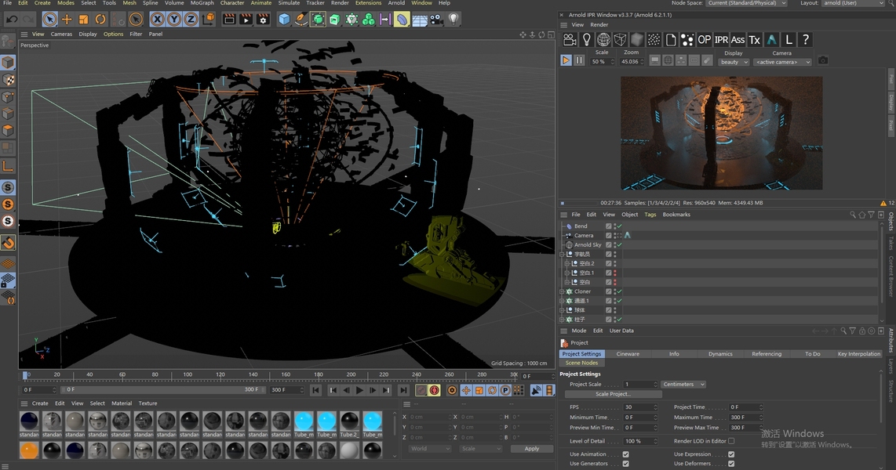Click Arnold IPR camera icon
The image size is (896, 470).
(x=570, y=39)
